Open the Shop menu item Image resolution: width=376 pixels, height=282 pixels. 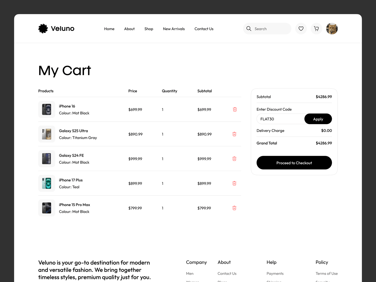click(x=149, y=29)
